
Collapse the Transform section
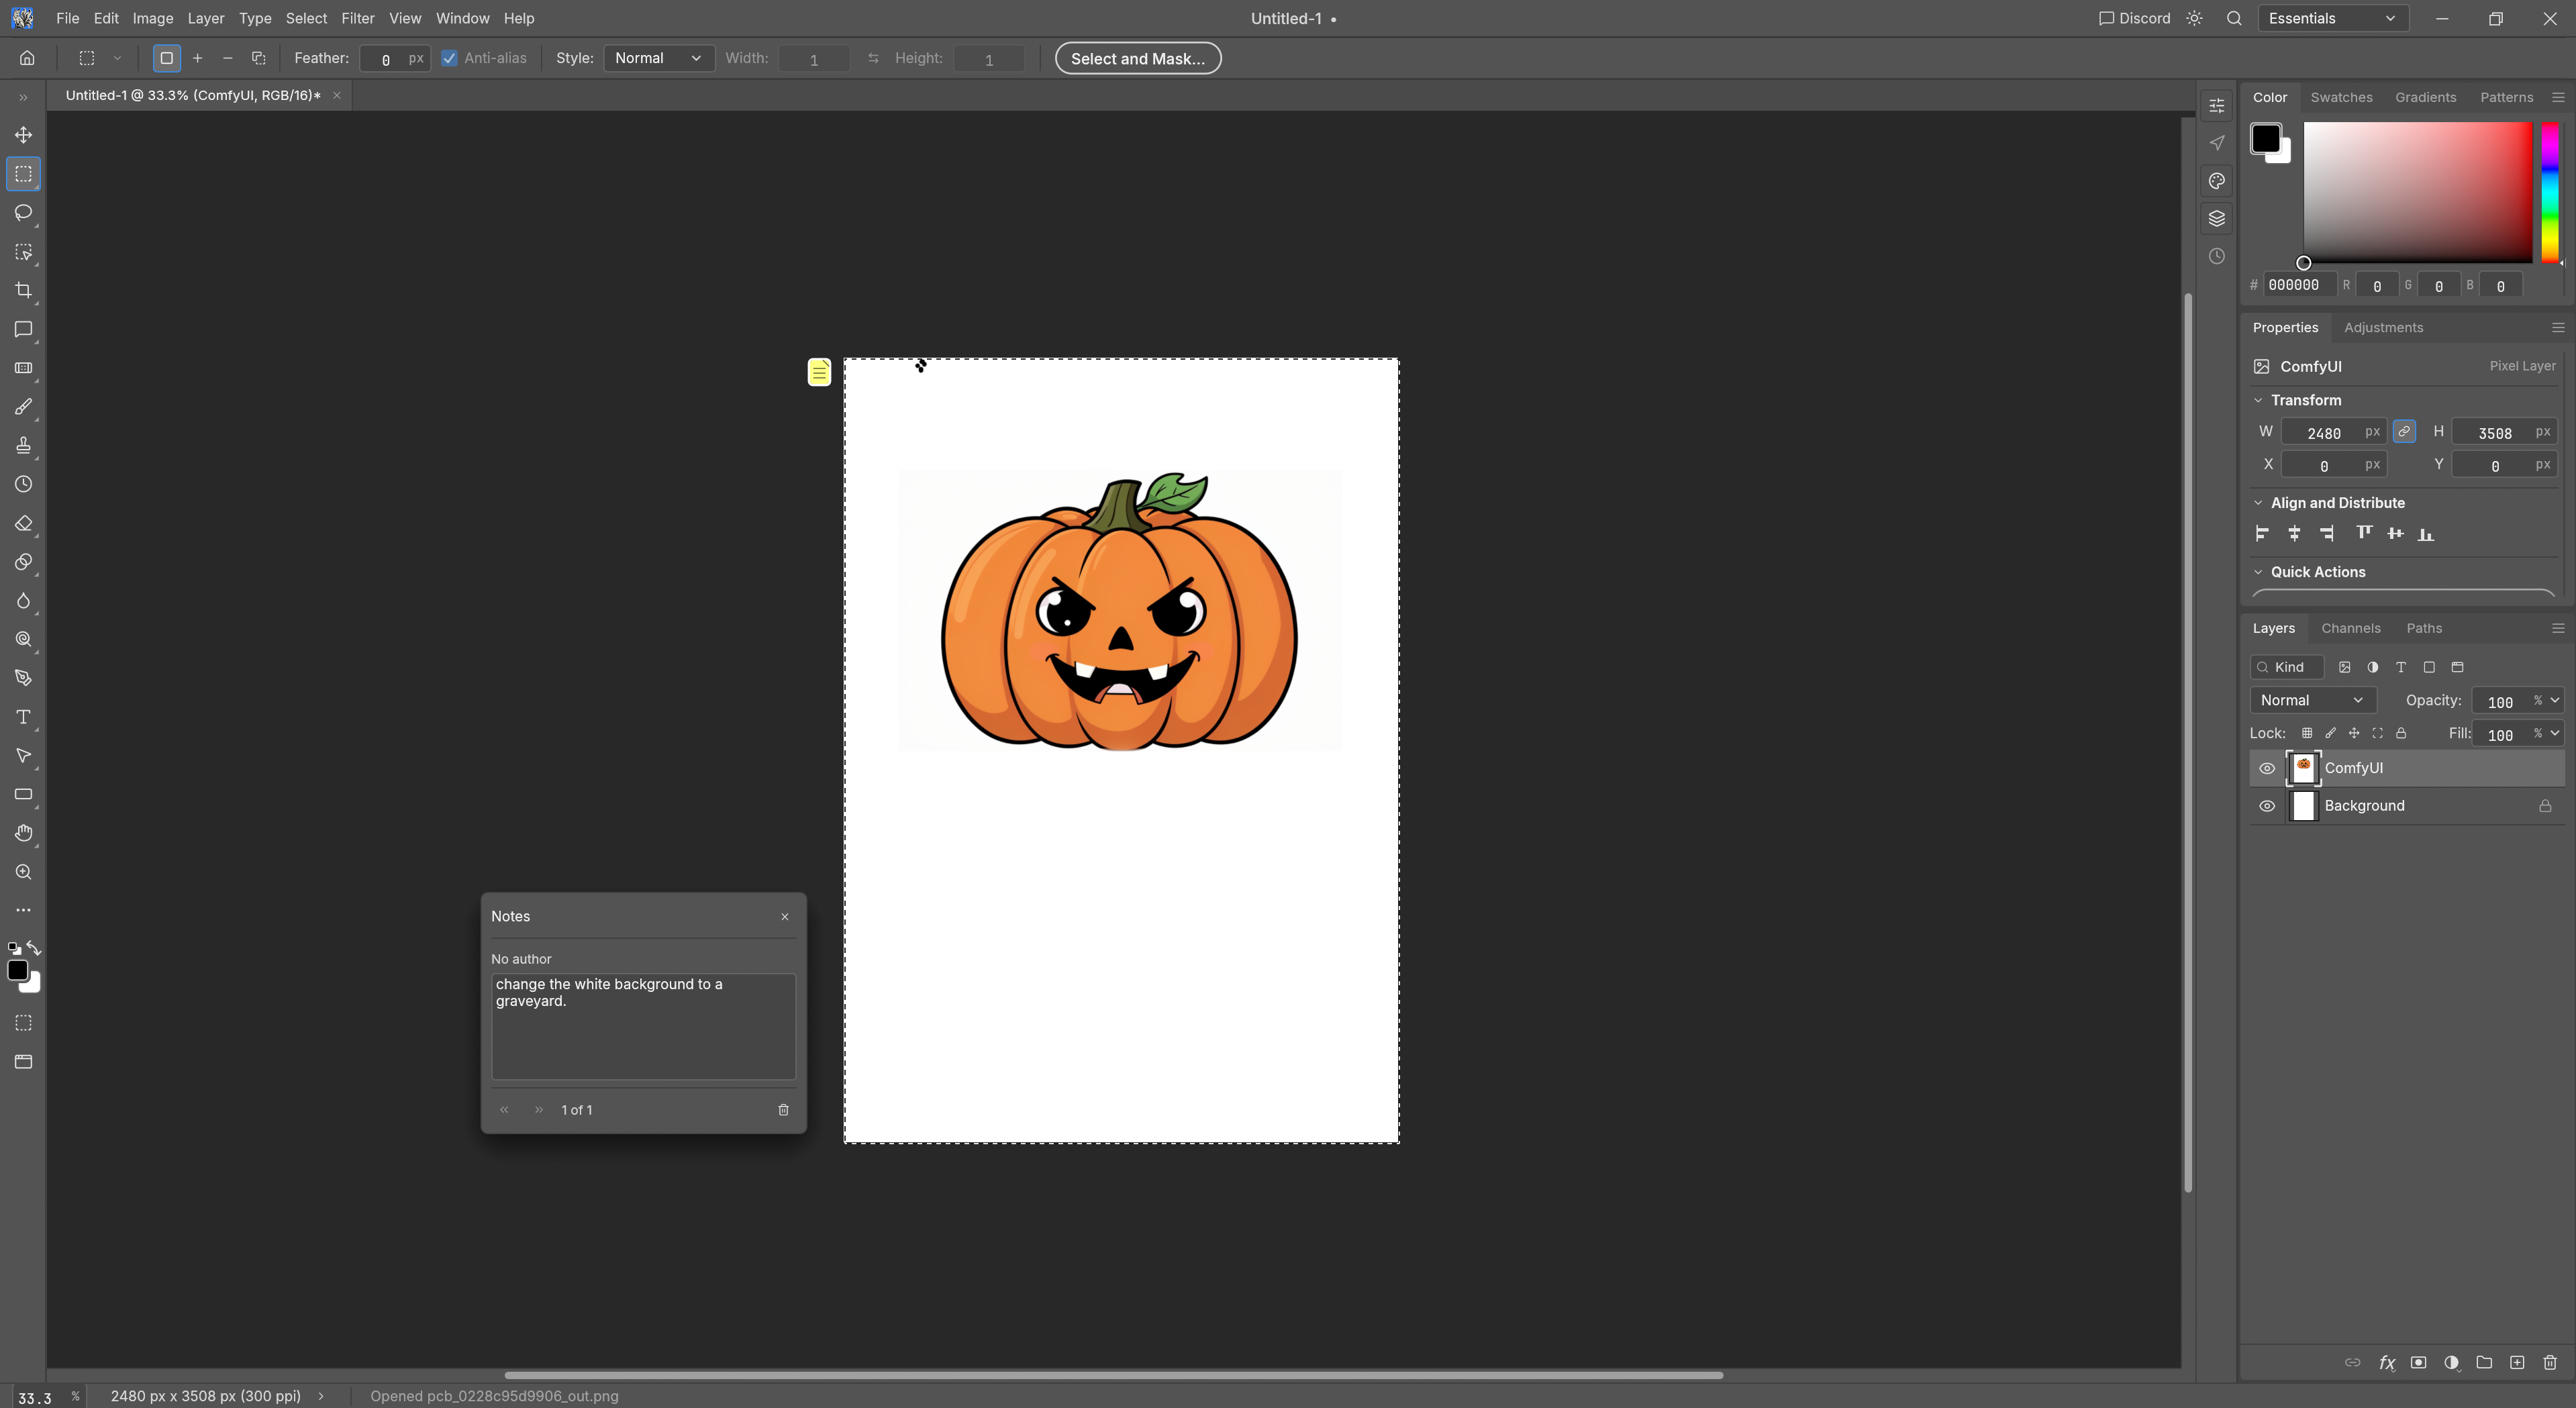(2258, 400)
